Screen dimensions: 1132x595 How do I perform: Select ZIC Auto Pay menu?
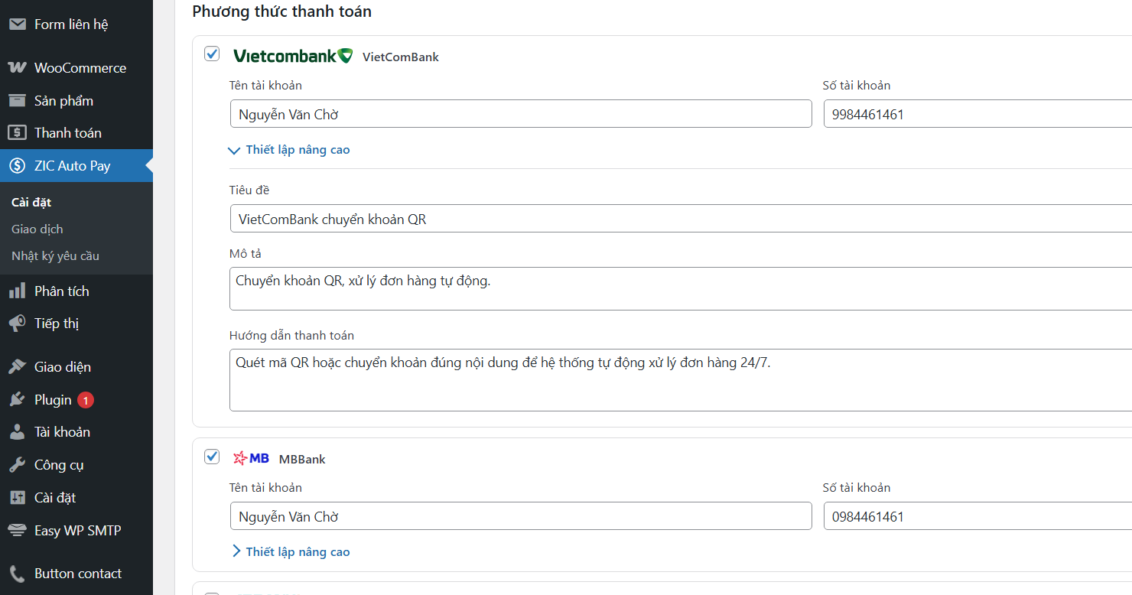(x=76, y=166)
